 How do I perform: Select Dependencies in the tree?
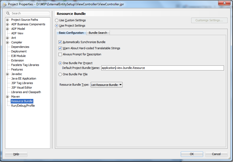click(x=20, y=47)
